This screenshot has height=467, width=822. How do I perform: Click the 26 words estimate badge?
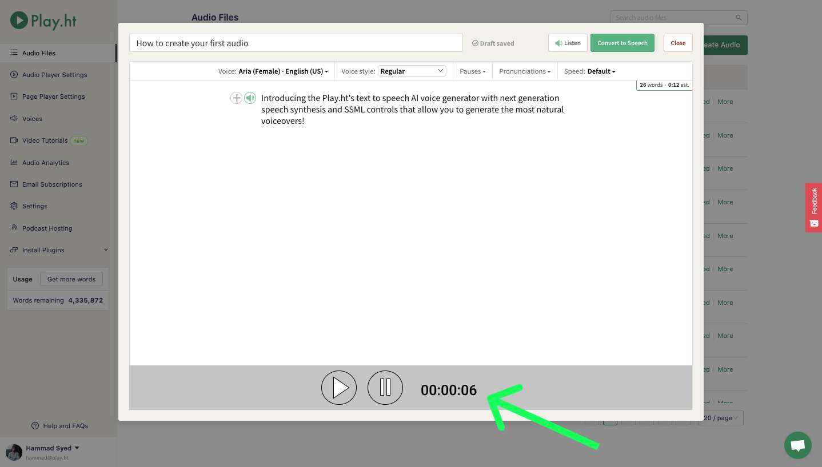pos(664,85)
